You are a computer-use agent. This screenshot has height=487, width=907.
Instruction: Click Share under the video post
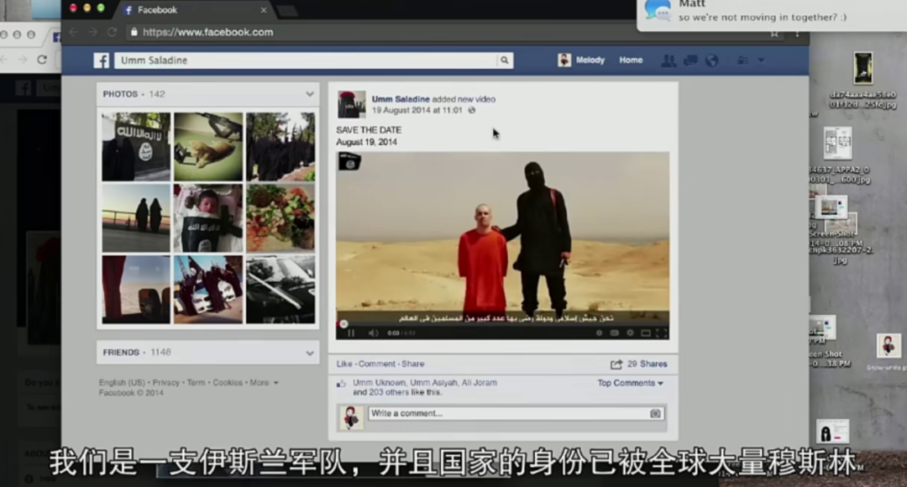(413, 364)
